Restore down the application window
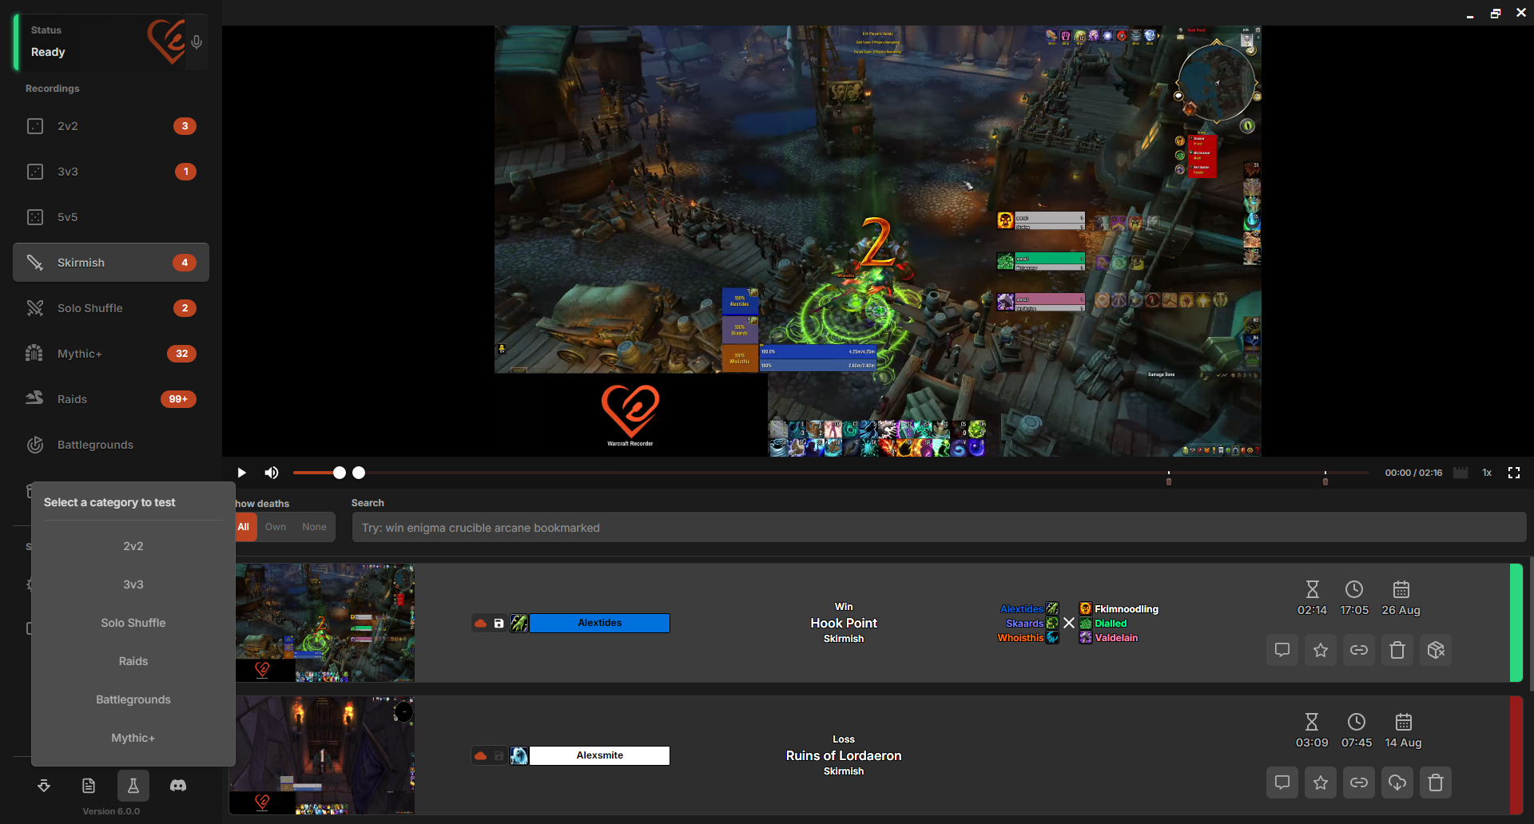The image size is (1534, 824). (1496, 14)
